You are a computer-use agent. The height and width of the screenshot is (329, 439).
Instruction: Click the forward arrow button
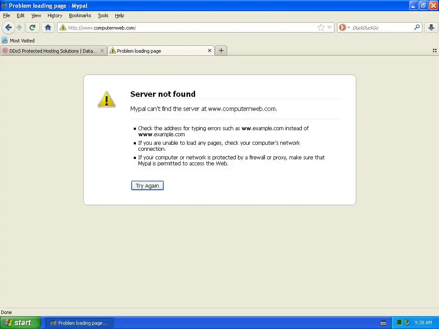(x=19, y=27)
